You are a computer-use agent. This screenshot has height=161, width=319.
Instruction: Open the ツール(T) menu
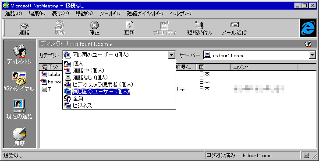pyautogui.click(x=110, y=14)
